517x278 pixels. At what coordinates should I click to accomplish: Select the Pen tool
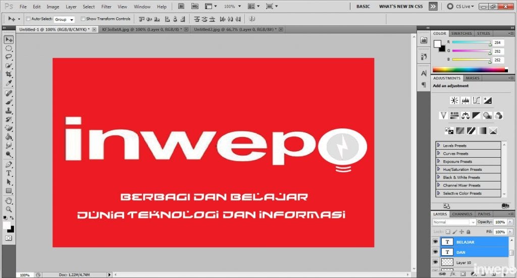tap(9, 164)
